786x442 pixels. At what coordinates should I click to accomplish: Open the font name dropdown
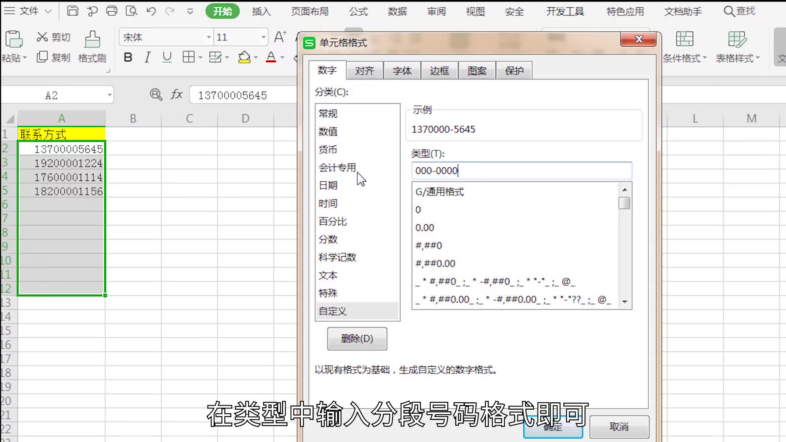pyautogui.click(x=209, y=37)
